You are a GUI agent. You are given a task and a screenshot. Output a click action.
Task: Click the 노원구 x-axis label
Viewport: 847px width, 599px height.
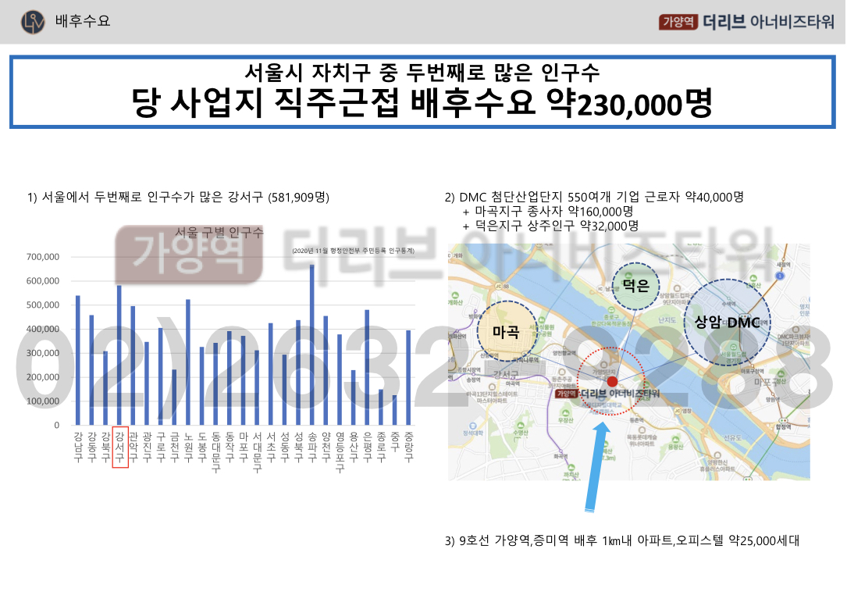(188, 447)
